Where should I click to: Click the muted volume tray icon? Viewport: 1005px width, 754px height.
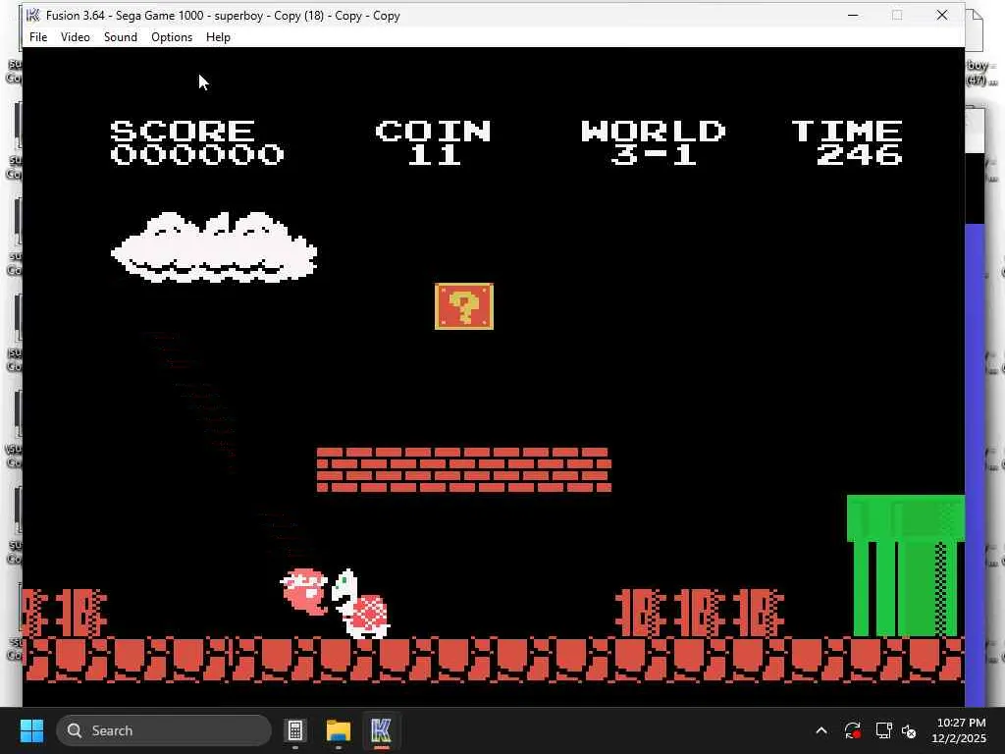click(x=909, y=730)
